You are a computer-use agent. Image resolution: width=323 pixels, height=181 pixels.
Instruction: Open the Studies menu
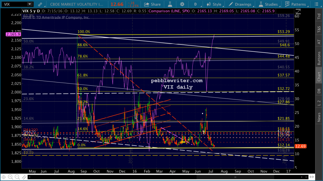tap(268, 4)
